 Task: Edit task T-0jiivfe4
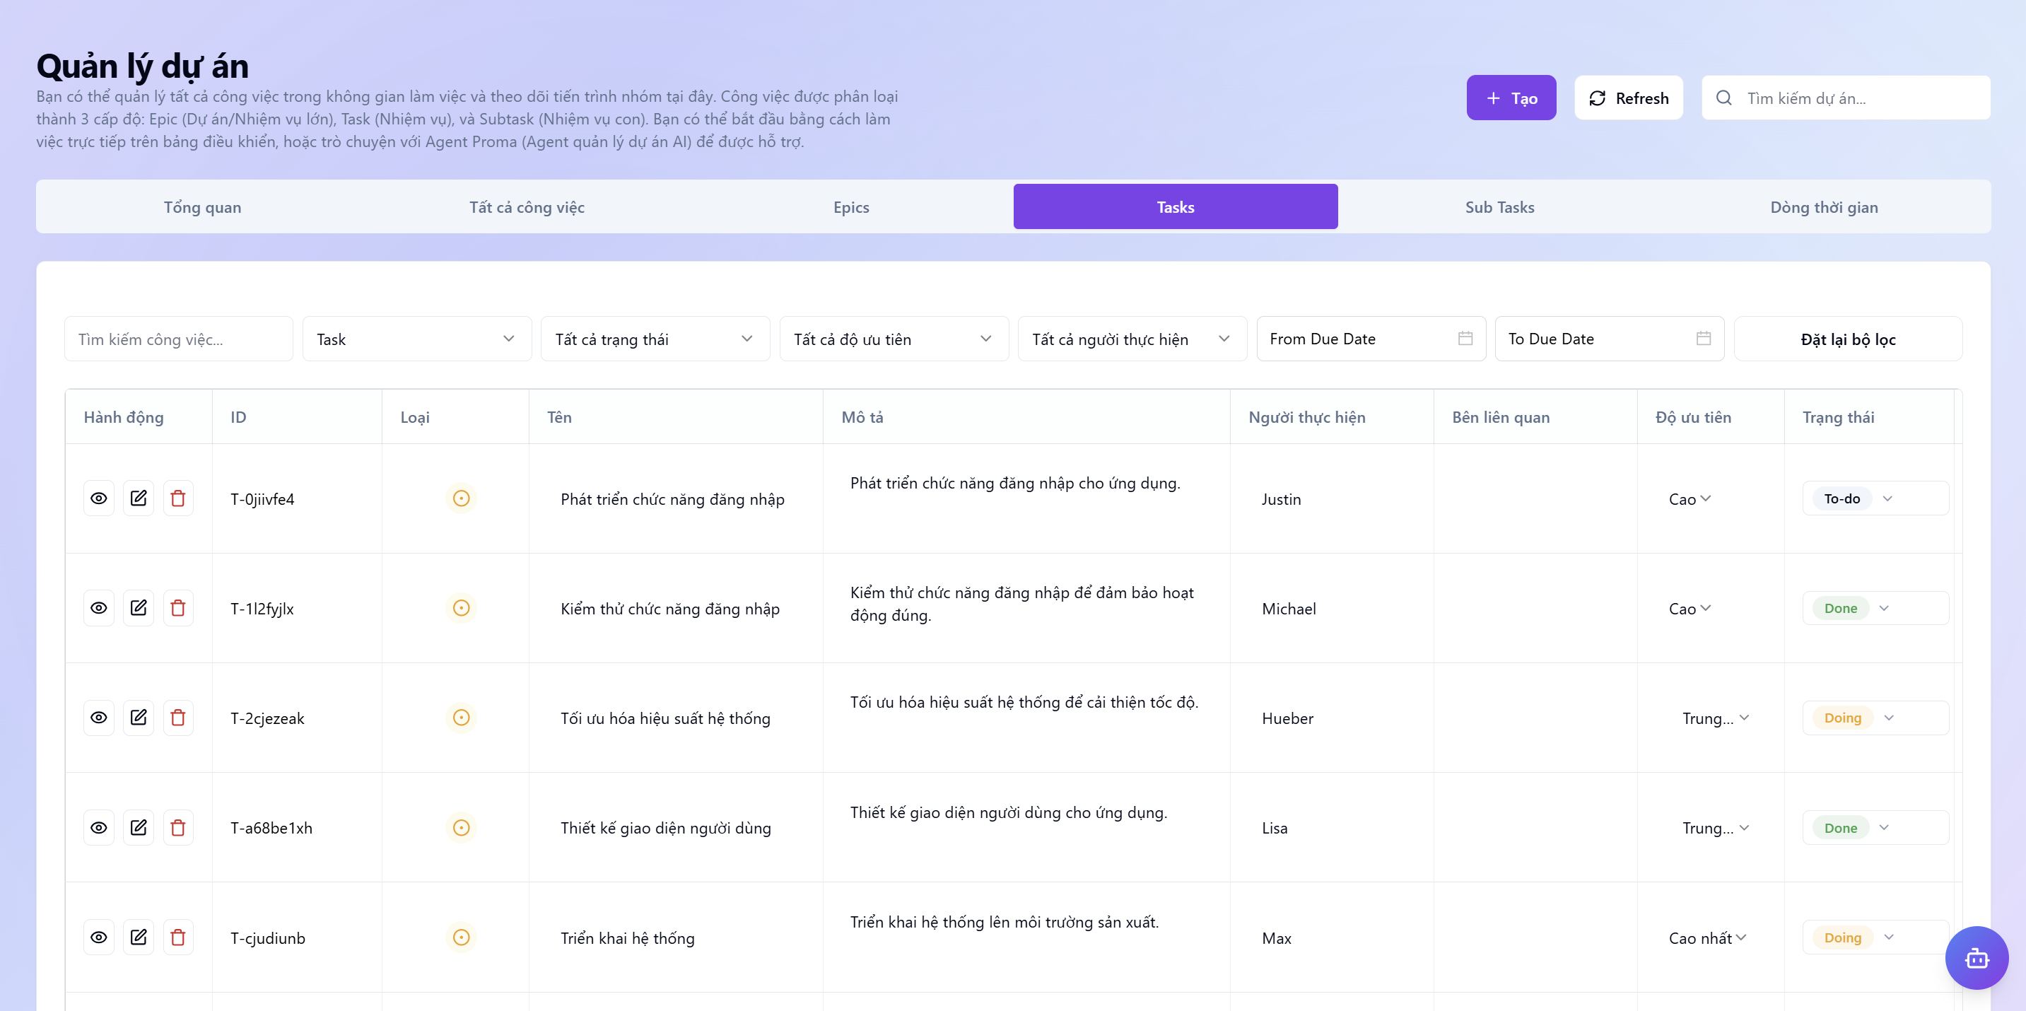coord(139,498)
